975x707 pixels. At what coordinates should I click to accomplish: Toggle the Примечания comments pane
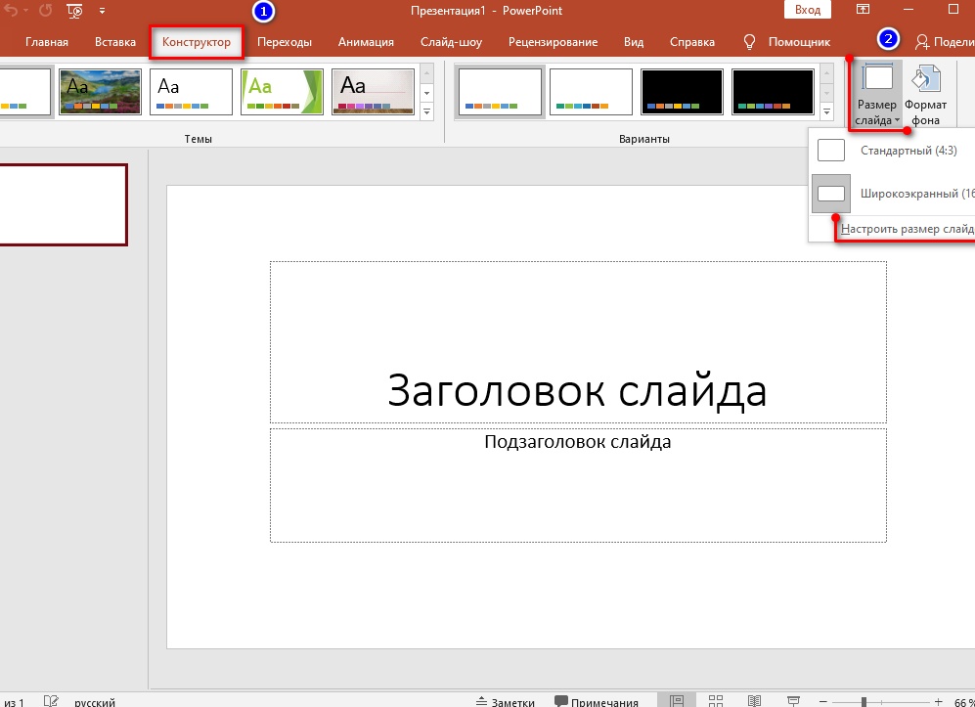coord(597,702)
